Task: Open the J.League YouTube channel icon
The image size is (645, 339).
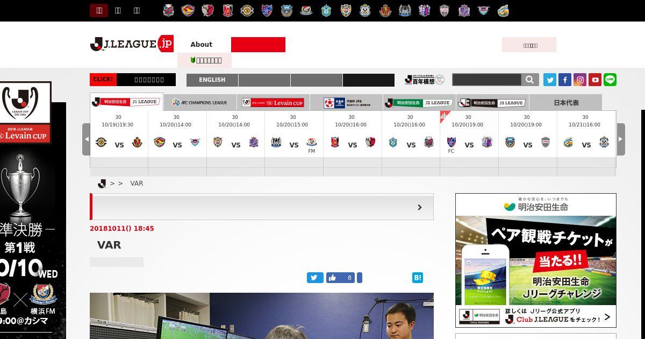Action: coord(594,80)
